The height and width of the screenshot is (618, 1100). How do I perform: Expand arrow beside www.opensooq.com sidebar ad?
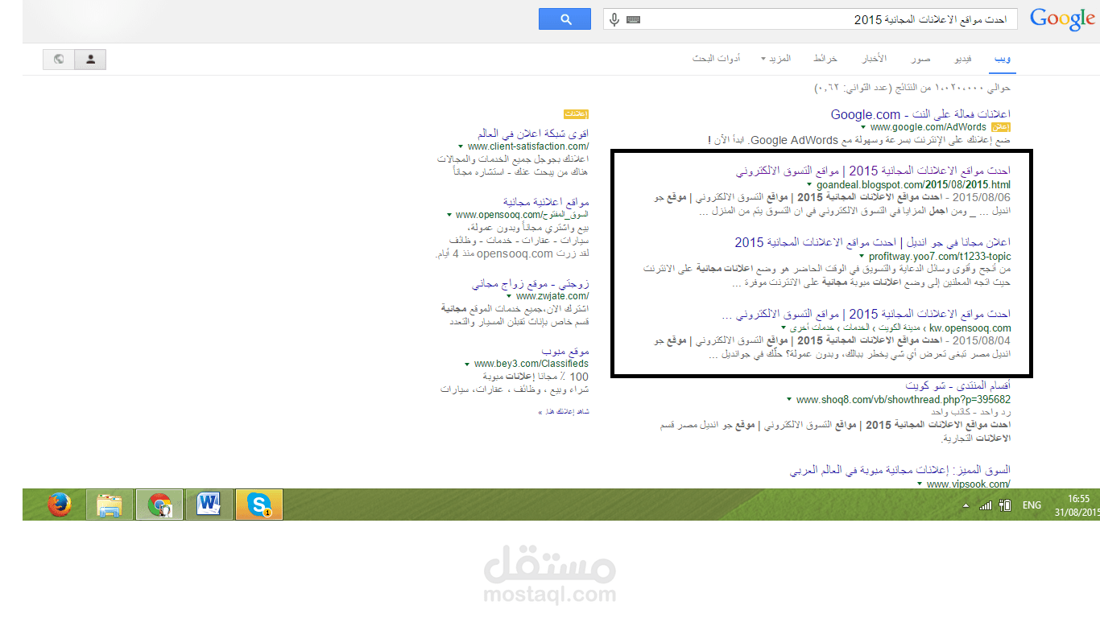coord(449,216)
